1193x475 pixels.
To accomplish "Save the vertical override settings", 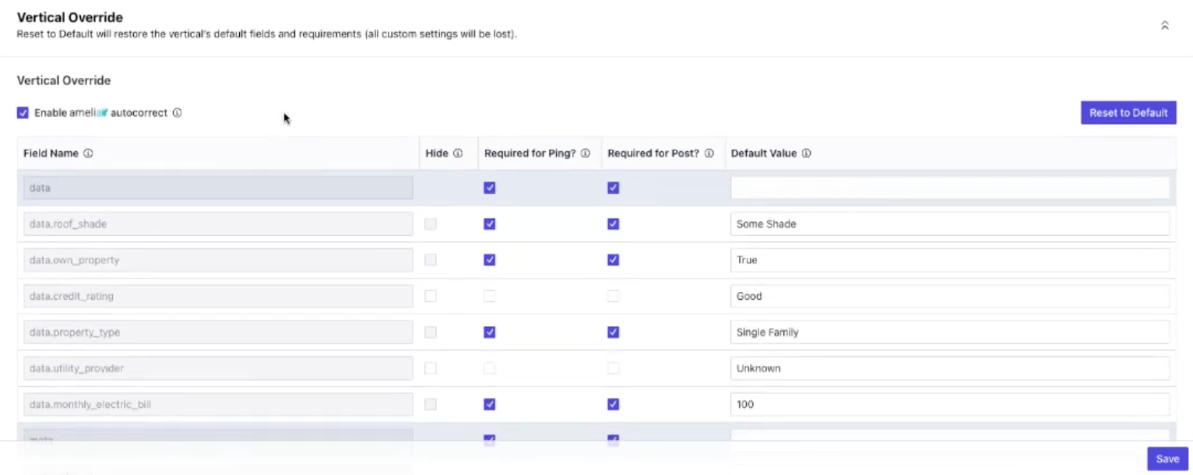I will [x=1167, y=459].
